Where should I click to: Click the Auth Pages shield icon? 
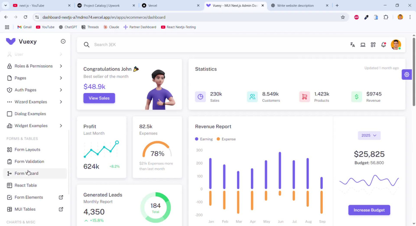(10, 90)
